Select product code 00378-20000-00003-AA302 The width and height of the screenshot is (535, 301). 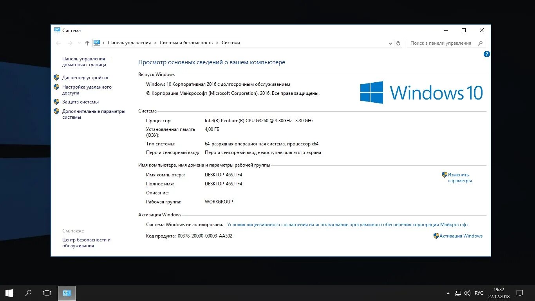[205, 236]
